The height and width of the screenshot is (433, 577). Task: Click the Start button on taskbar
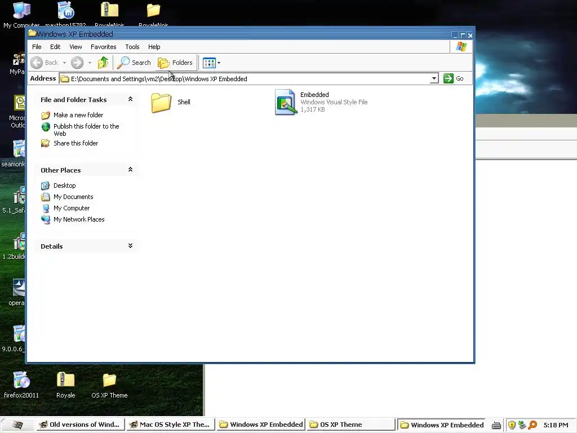click(x=17, y=425)
